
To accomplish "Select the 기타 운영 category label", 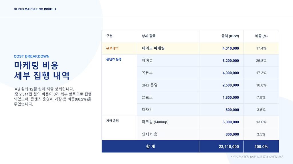I will pyautogui.click(x=112, y=121).
